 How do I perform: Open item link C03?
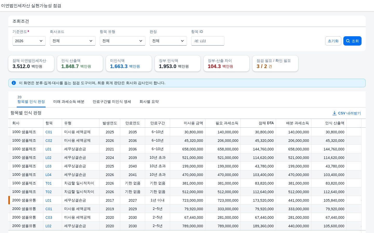click(x=49, y=217)
